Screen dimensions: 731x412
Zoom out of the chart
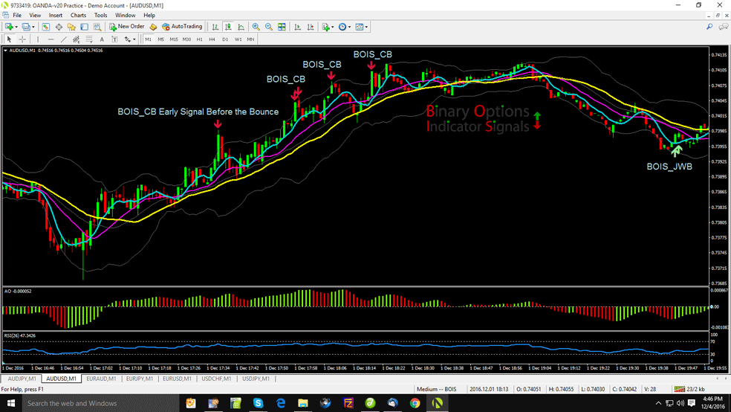pyautogui.click(x=267, y=27)
